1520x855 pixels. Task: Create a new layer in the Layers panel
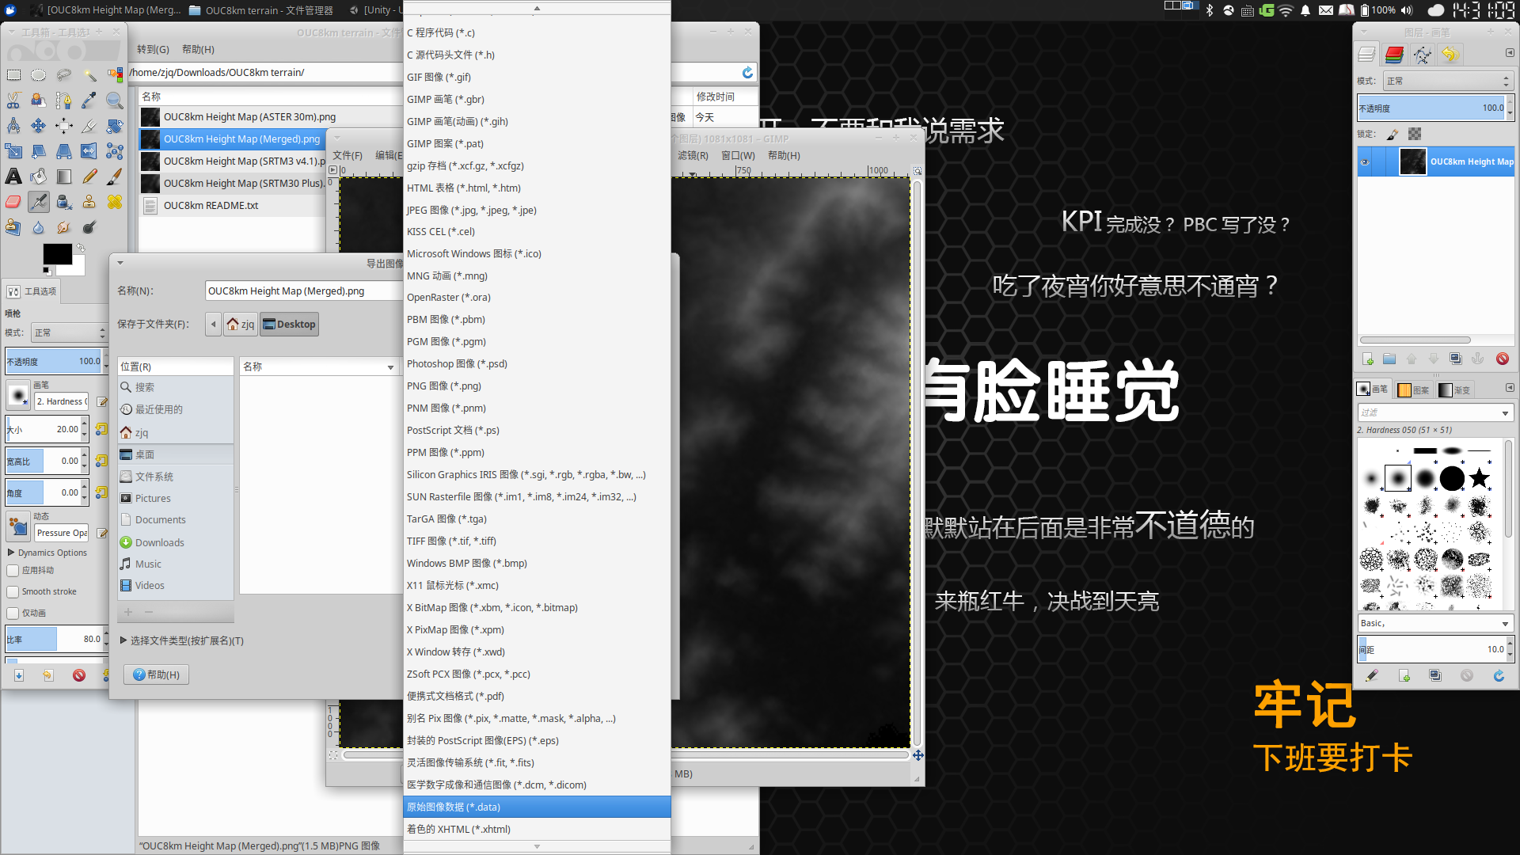pos(1367,359)
